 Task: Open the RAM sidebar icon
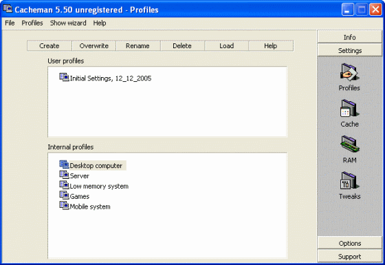350,145
